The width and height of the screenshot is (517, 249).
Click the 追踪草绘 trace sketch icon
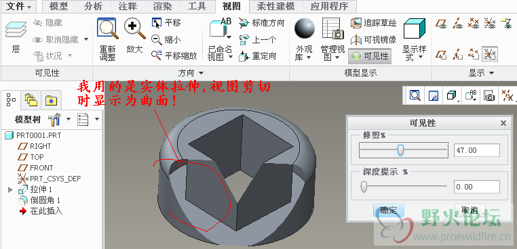click(356, 23)
